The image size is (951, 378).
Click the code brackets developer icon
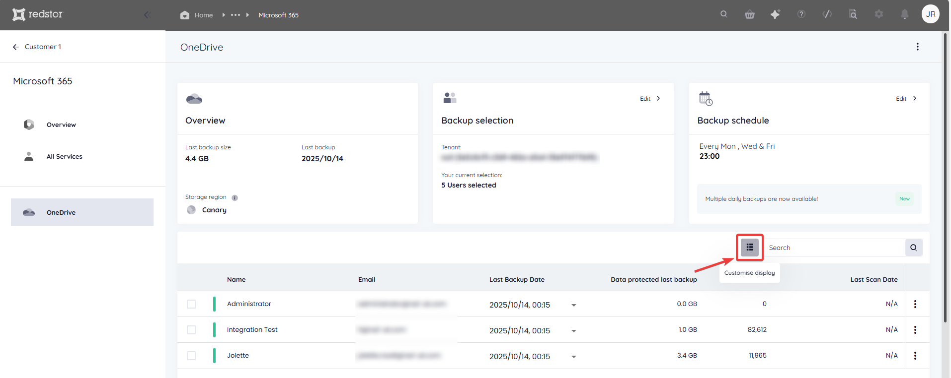click(827, 14)
